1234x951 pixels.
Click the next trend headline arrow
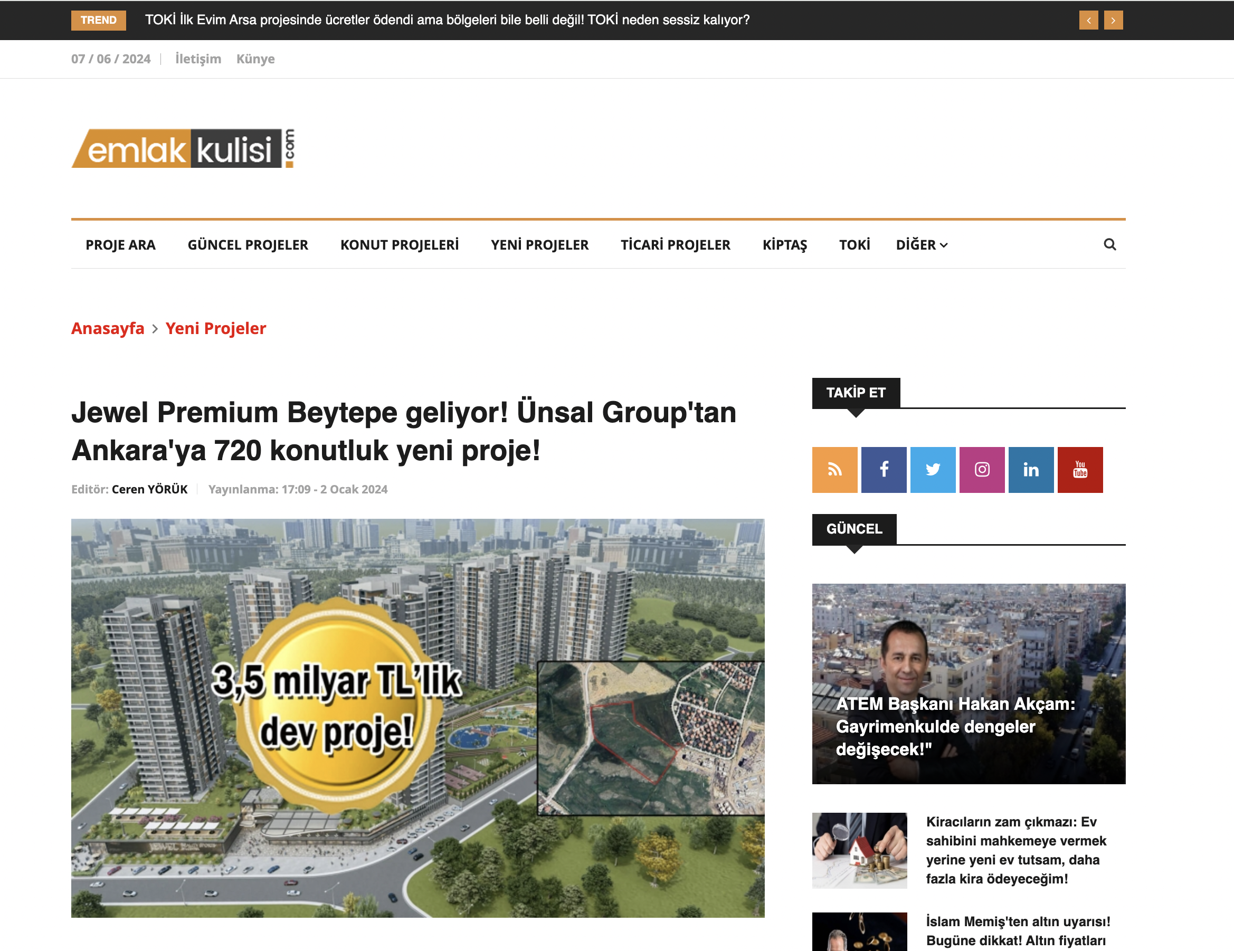(1113, 21)
